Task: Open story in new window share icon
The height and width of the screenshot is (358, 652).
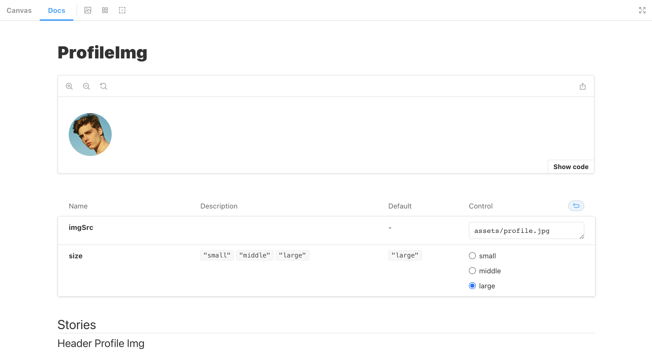Action: pos(582,86)
